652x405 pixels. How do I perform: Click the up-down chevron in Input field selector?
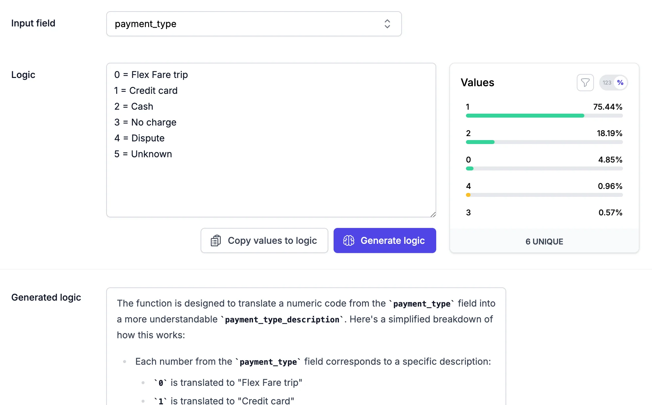click(387, 24)
